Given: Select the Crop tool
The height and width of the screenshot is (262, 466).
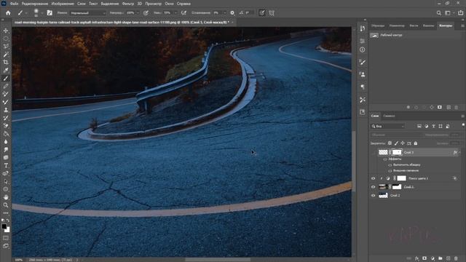Looking at the screenshot, I should click(x=6, y=62).
